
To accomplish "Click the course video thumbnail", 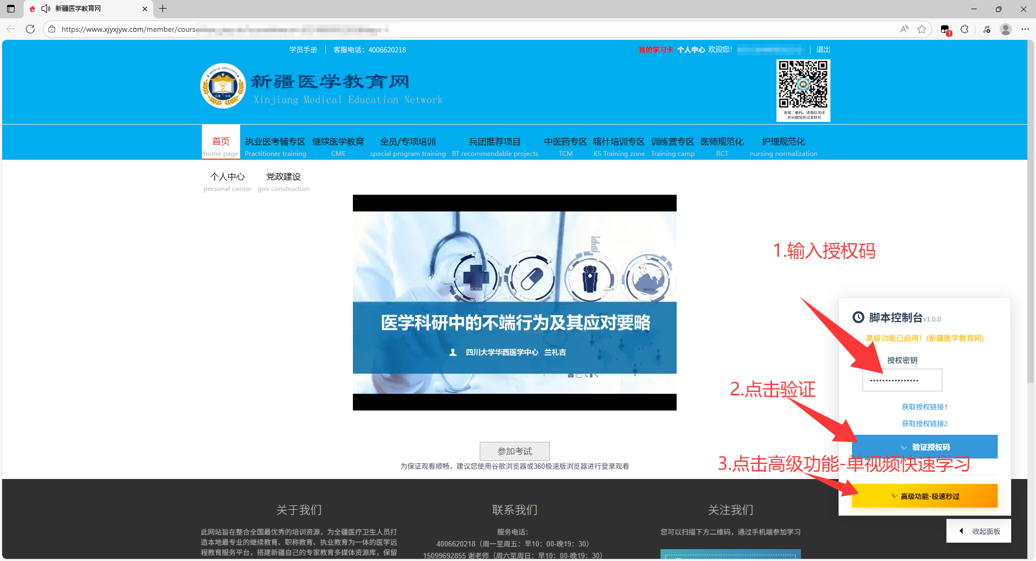I will [514, 302].
